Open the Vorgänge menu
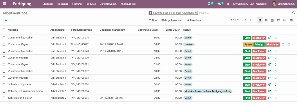Screen dimensions: 297x105 [63, 4]
